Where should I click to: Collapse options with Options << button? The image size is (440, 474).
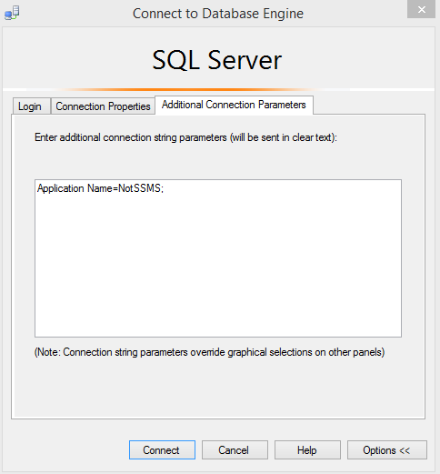pyautogui.click(x=387, y=450)
